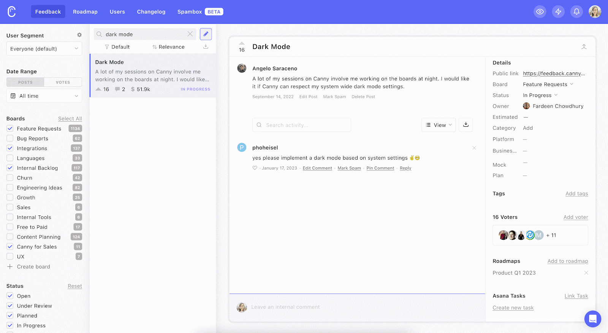Download the post list export icon
Viewport: 608px width, 333px height.
point(206,47)
